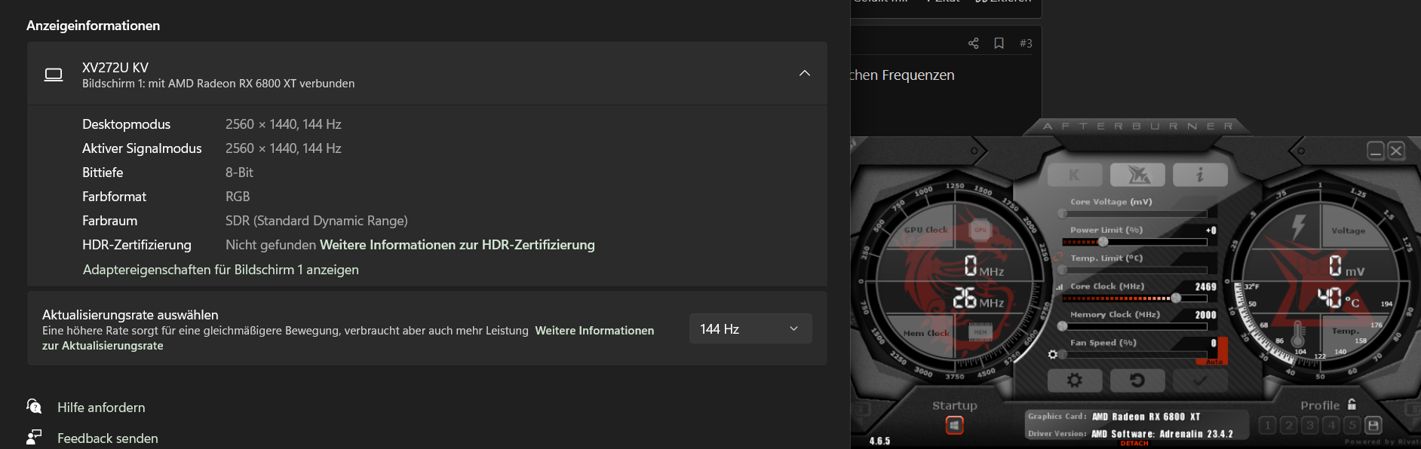The width and height of the screenshot is (1421, 449).
Task: Click the Memory Clock value 2000
Action: pyautogui.click(x=1205, y=315)
